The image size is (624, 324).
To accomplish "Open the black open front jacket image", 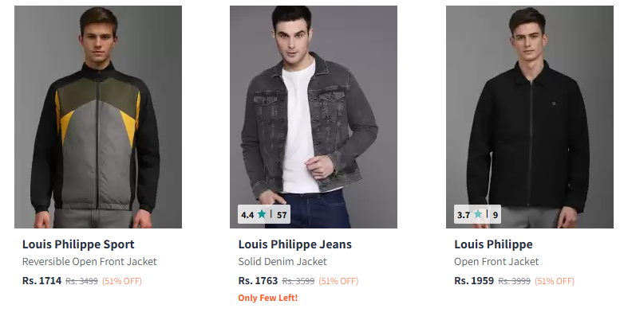I will (529, 117).
